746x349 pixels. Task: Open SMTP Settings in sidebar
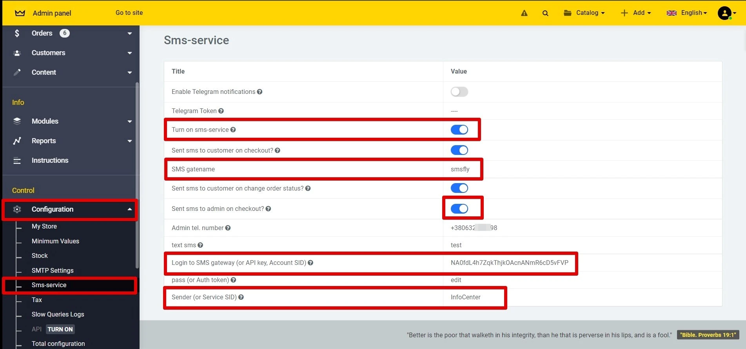[53, 271]
